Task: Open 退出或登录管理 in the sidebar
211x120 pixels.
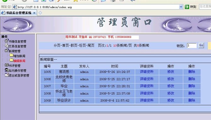Action: tap(19, 75)
